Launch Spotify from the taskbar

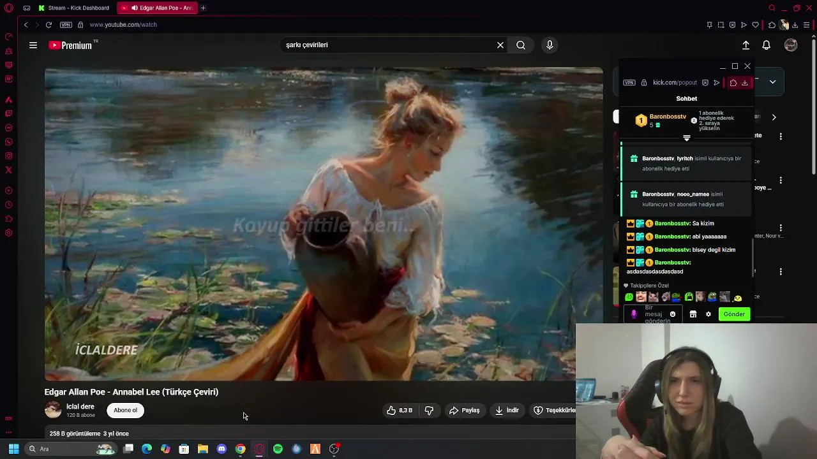[278, 449]
